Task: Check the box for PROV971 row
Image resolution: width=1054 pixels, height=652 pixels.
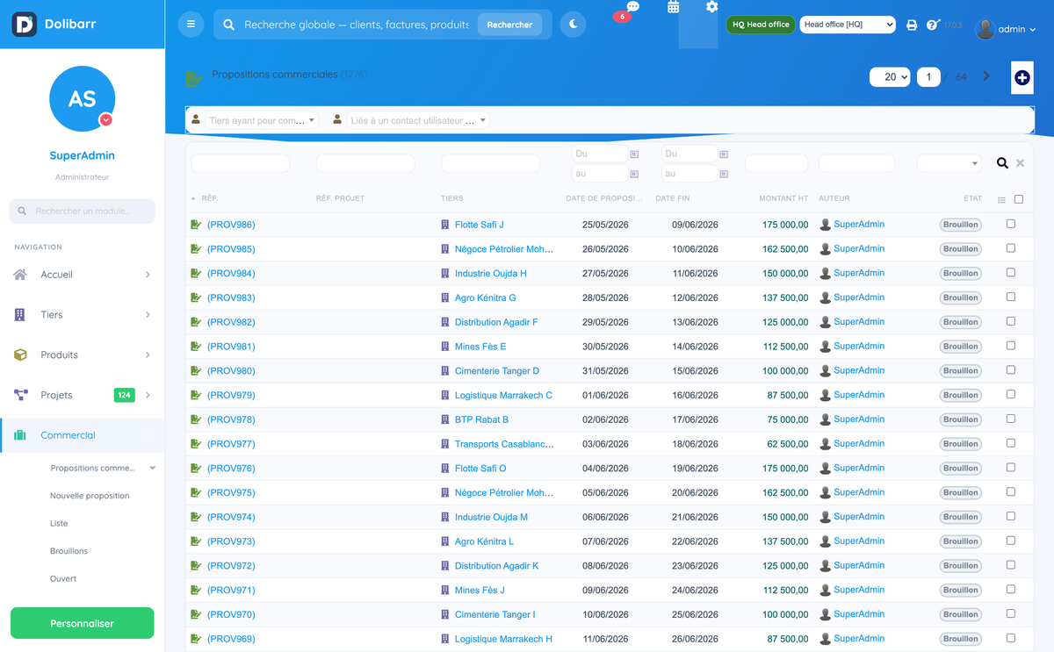Action: [x=1011, y=589]
